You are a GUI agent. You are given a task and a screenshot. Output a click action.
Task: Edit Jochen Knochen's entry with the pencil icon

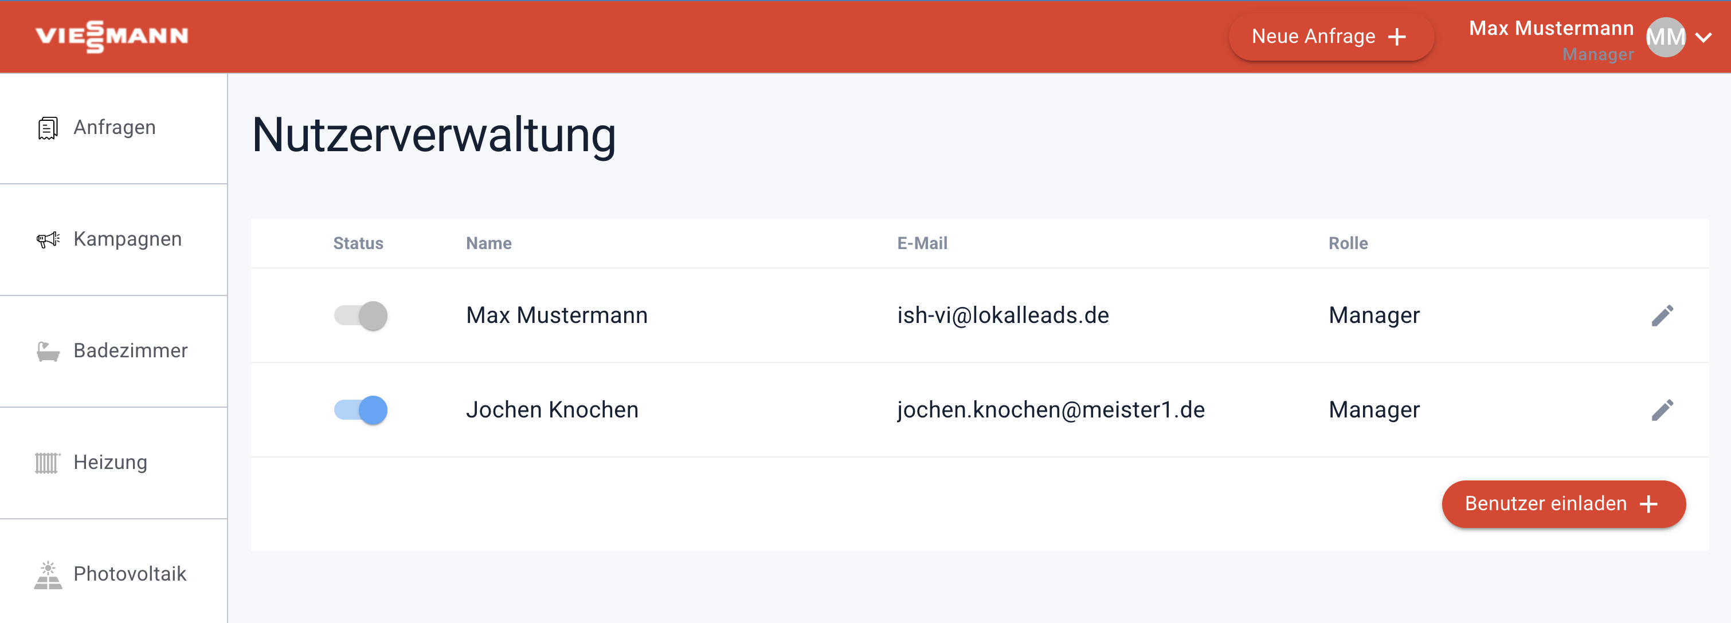pos(1662,410)
